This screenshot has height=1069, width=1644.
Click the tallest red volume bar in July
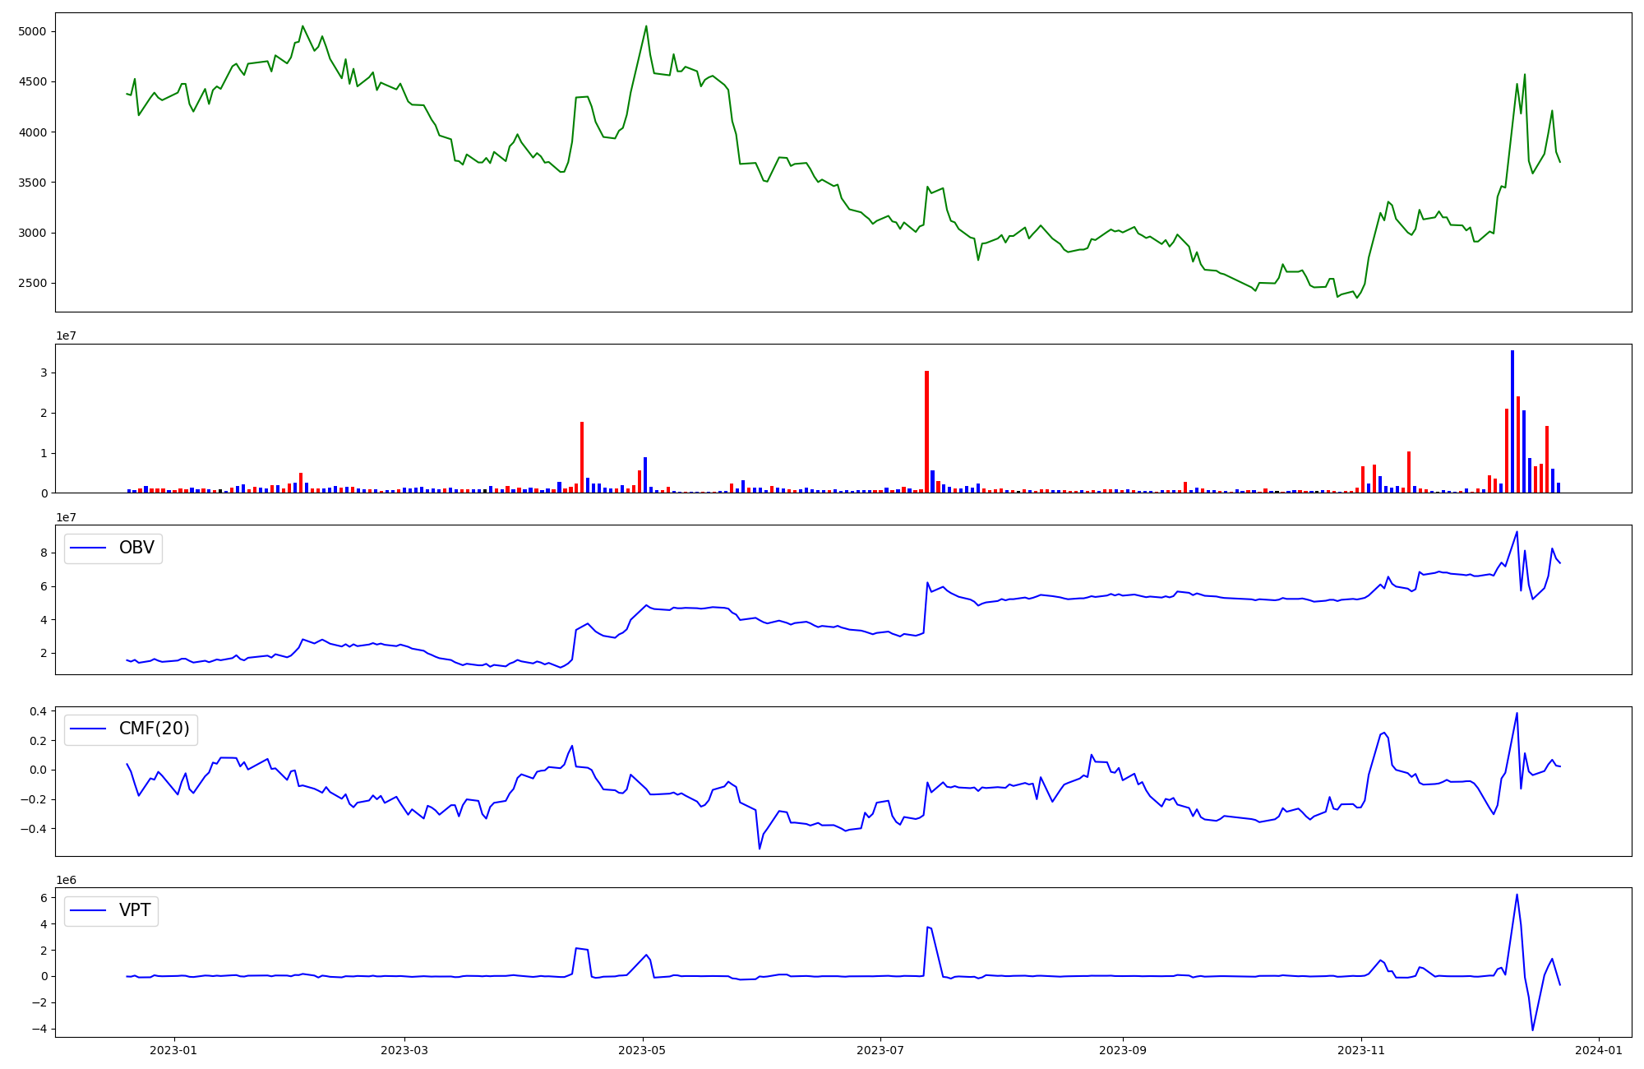[x=926, y=432]
